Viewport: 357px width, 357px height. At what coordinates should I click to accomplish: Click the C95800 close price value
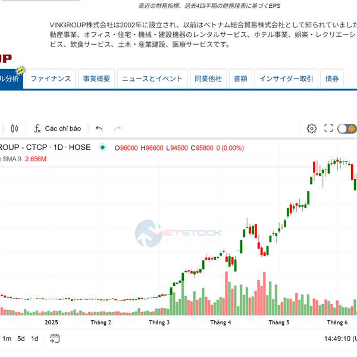(x=202, y=148)
